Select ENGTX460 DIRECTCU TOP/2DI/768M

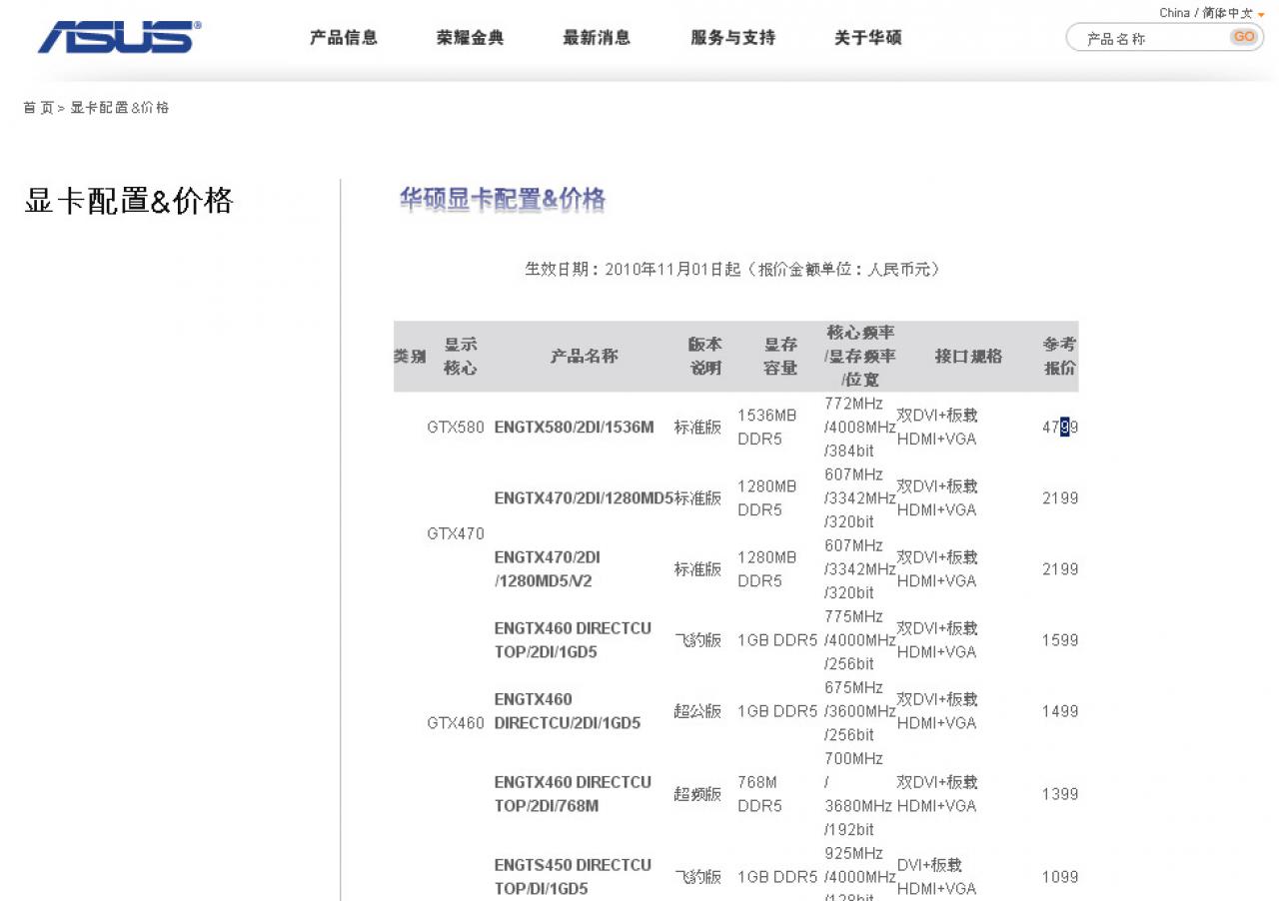(573, 794)
